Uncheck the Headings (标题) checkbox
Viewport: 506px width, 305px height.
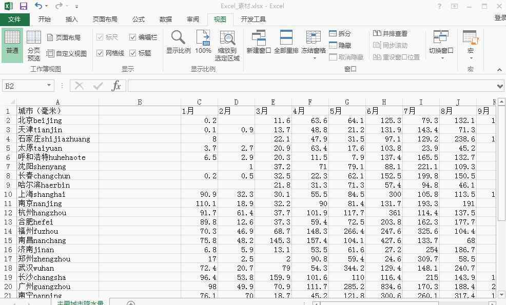[133, 53]
